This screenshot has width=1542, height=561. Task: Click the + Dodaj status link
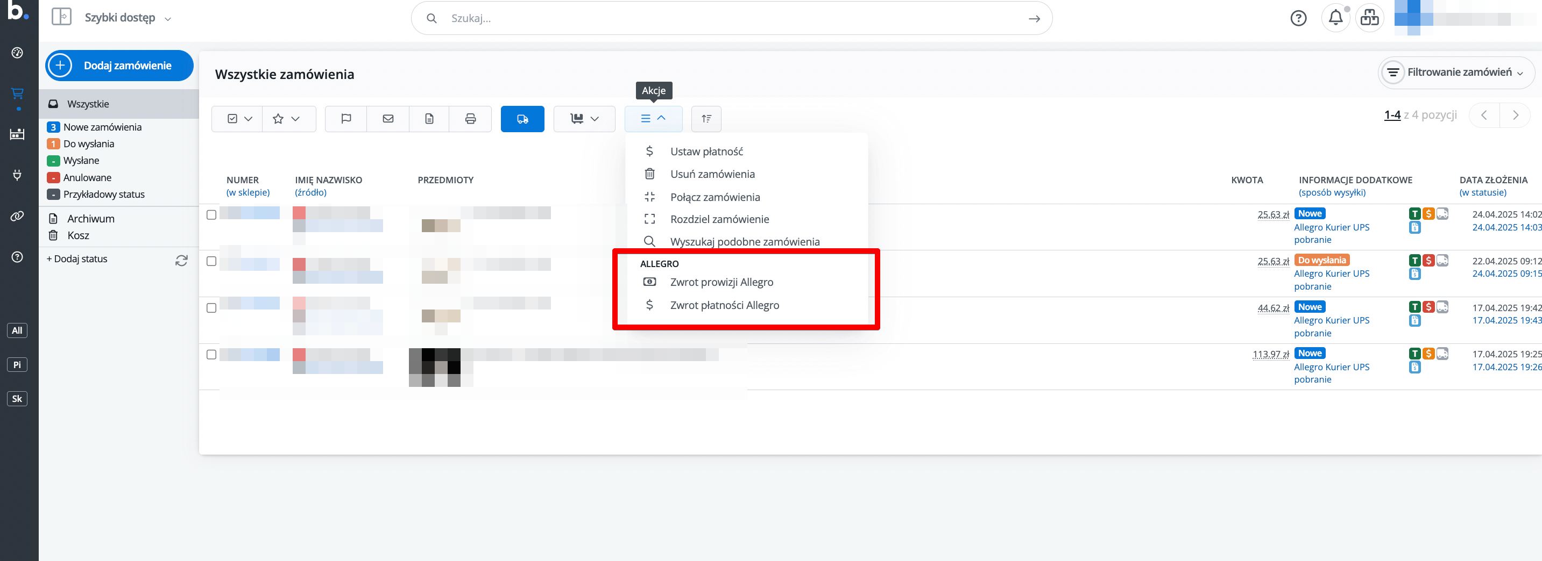[77, 259]
